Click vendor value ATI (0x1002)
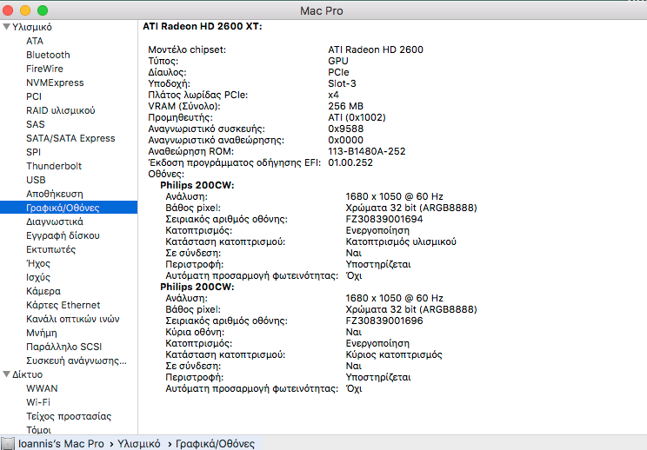This screenshot has height=450, width=647. click(x=357, y=117)
